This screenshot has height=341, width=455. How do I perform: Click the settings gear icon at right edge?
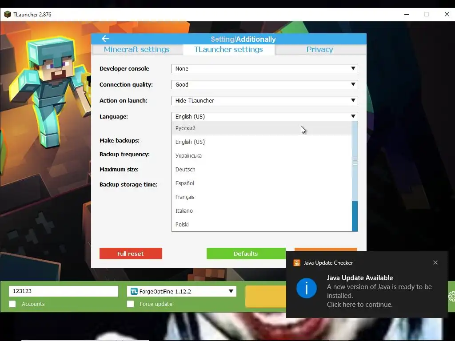point(451,296)
